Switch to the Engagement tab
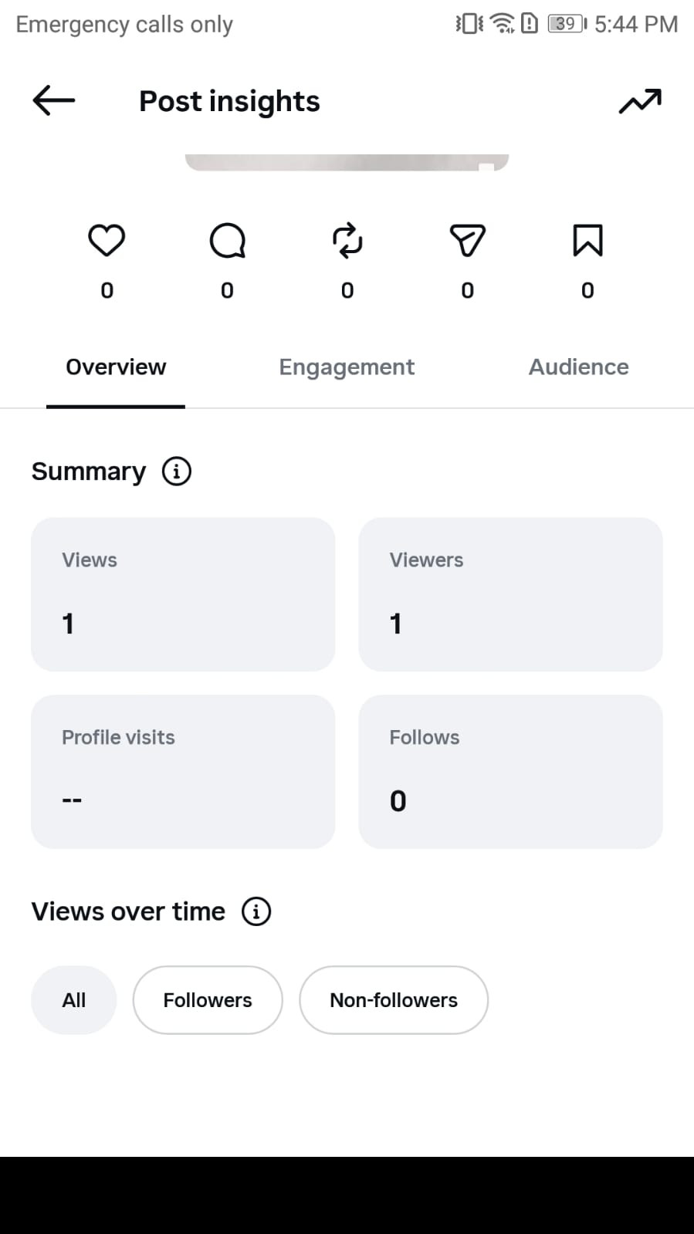694x1234 pixels. click(347, 367)
